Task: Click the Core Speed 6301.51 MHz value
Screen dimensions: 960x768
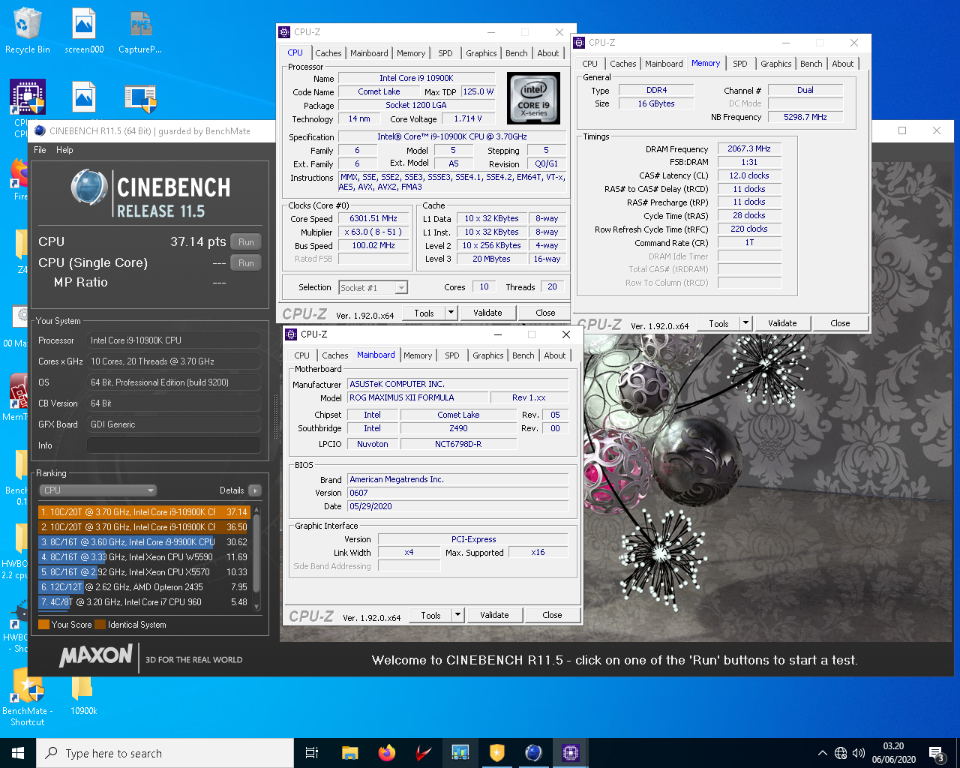Action: pyautogui.click(x=373, y=219)
